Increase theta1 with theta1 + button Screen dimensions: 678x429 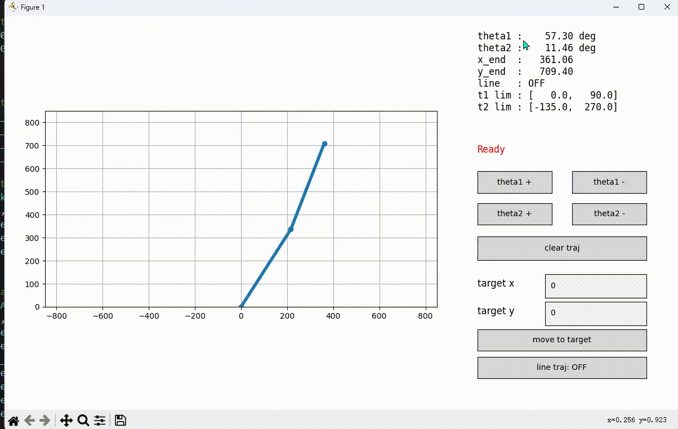click(515, 182)
